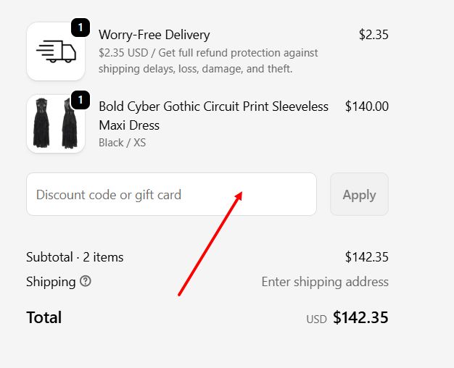Select the Worry-Free Delivery title
The height and width of the screenshot is (368, 454).
point(154,35)
